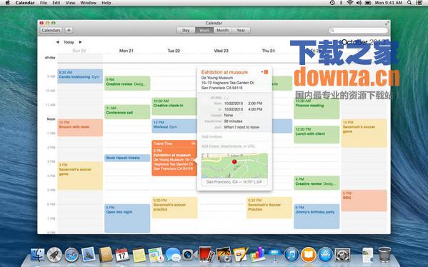Open Messages speech bubble icon in dock
The image size is (428, 267).
(x=173, y=255)
